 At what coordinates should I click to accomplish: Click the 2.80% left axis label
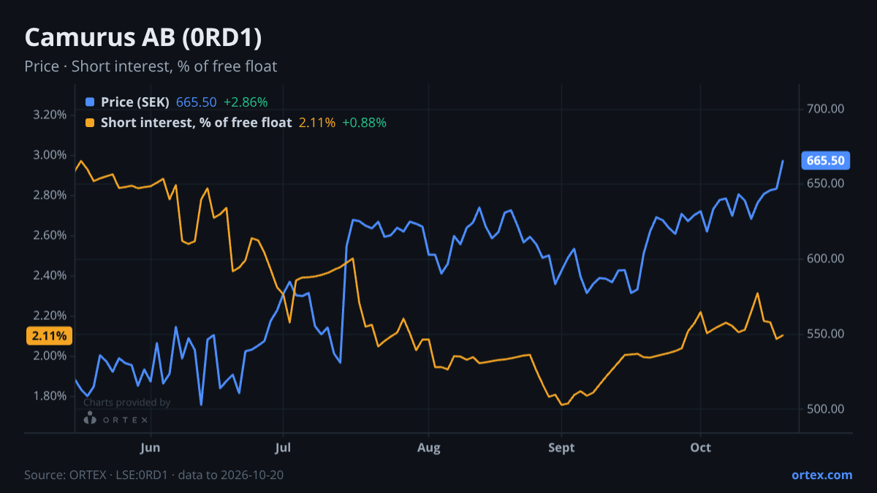(x=50, y=195)
